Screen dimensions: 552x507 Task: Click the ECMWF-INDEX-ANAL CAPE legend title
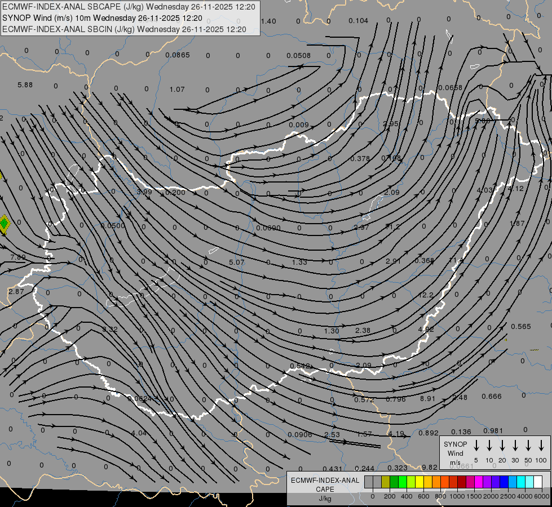click(x=325, y=484)
